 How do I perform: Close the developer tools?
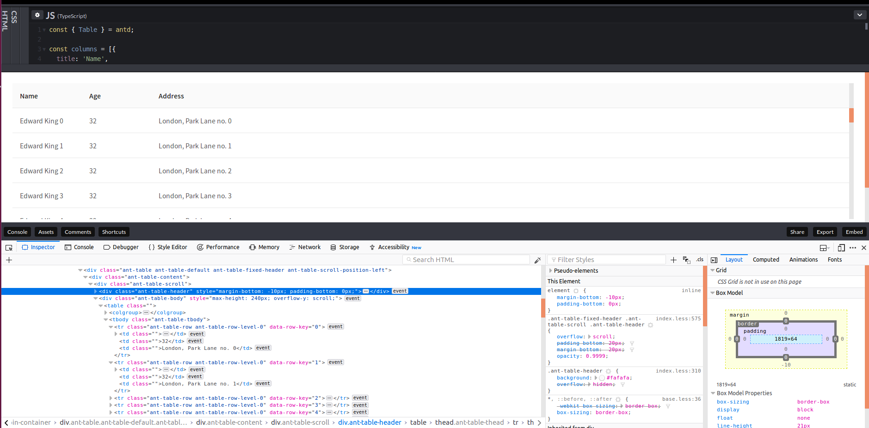(863, 248)
